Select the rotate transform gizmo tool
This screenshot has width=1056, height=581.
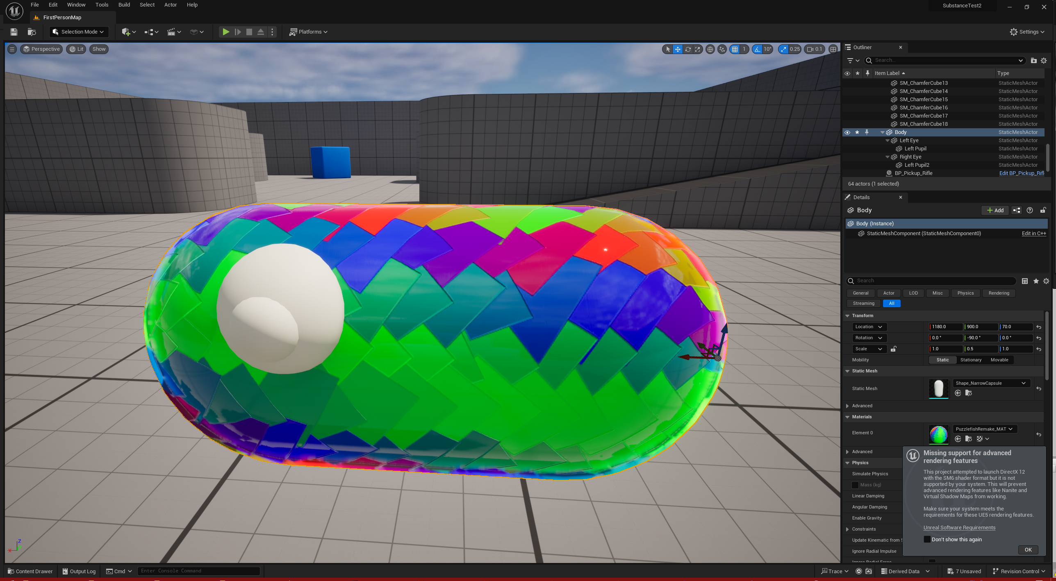[x=687, y=49]
